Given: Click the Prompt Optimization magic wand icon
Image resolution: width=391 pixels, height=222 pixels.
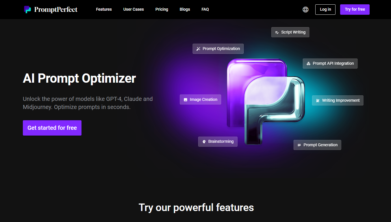Looking at the screenshot, I should click(x=198, y=49).
